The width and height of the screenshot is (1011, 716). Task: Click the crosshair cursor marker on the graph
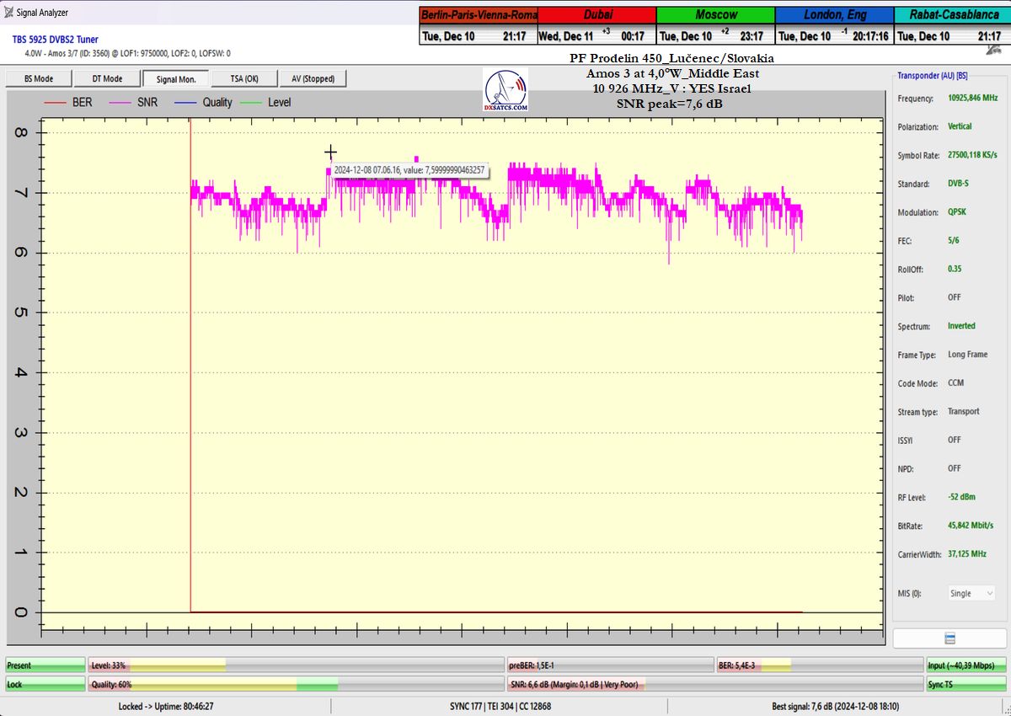point(331,152)
